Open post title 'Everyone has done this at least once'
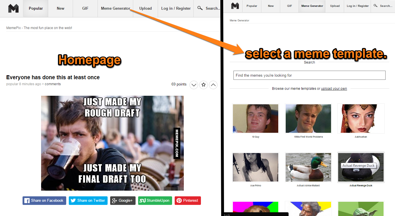This screenshot has height=216, width=395. (x=53, y=77)
